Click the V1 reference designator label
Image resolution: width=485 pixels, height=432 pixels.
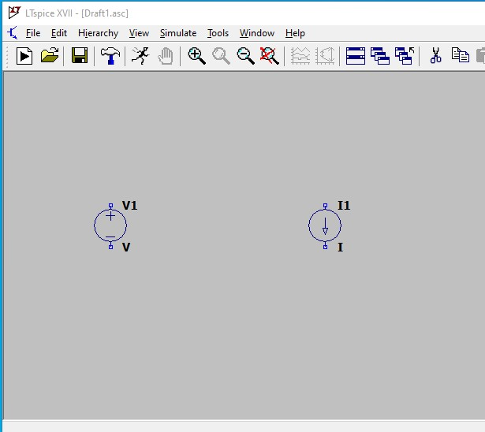click(x=129, y=205)
